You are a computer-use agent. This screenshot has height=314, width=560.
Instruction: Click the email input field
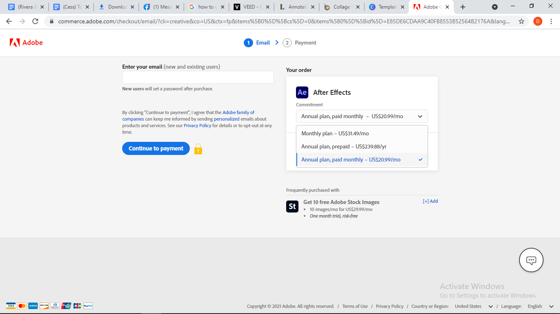pyautogui.click(x=198, y=77)
